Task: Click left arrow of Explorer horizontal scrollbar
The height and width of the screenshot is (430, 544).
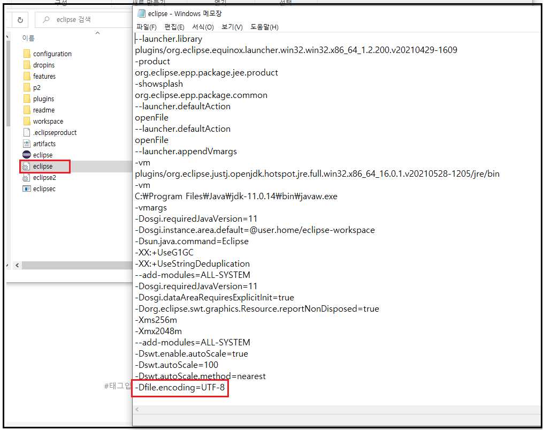Action: [x=17, y=266]
